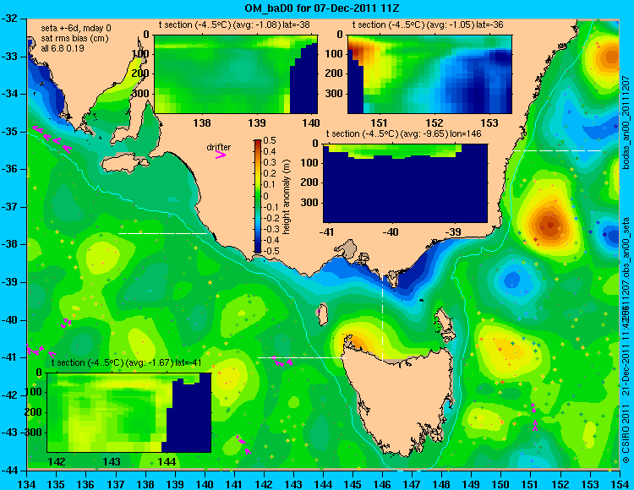The height and width of the screenshot is (490, 634).
Task: Click the white dashed section line at lat -38
Action: [x=162, y=233]
